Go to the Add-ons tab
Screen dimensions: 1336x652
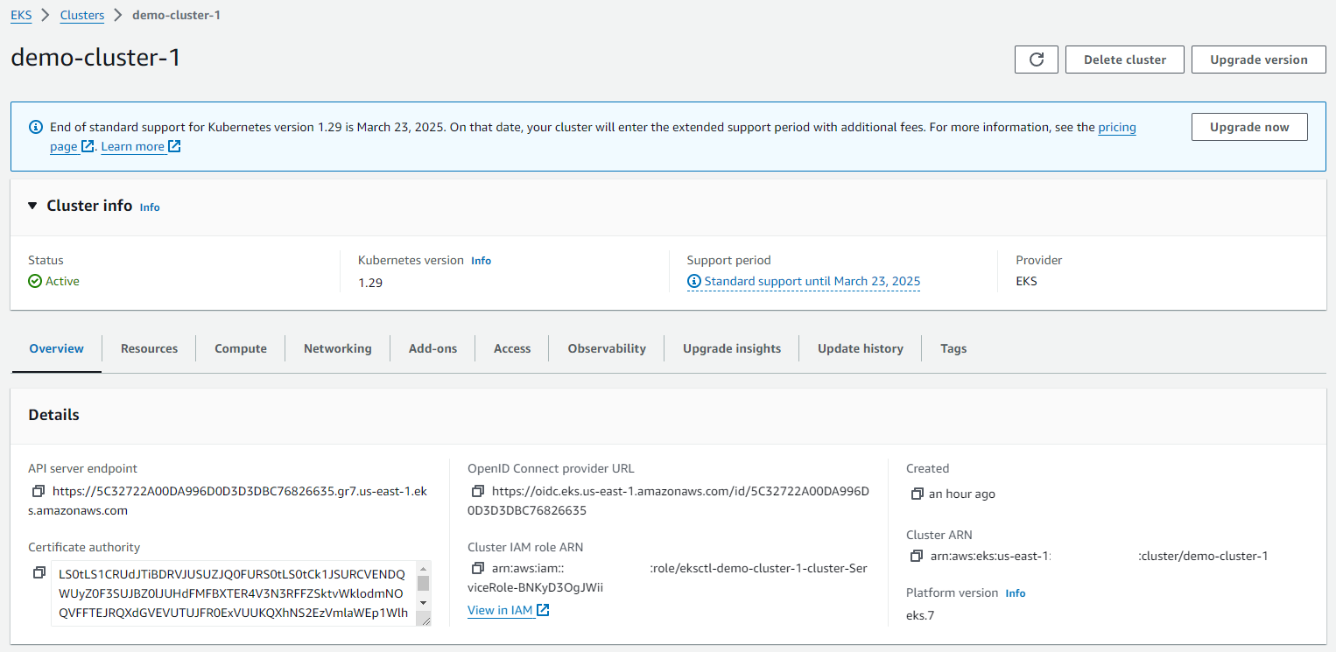pos(432,348)
